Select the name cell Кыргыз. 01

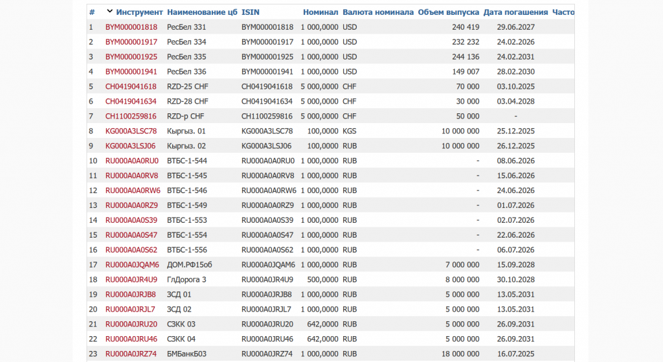click(186, 131)
